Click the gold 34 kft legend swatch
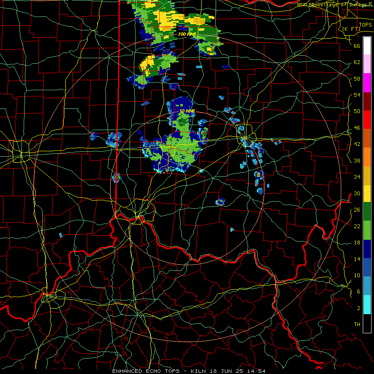This screenshot has height=374, width=374. 367,176
